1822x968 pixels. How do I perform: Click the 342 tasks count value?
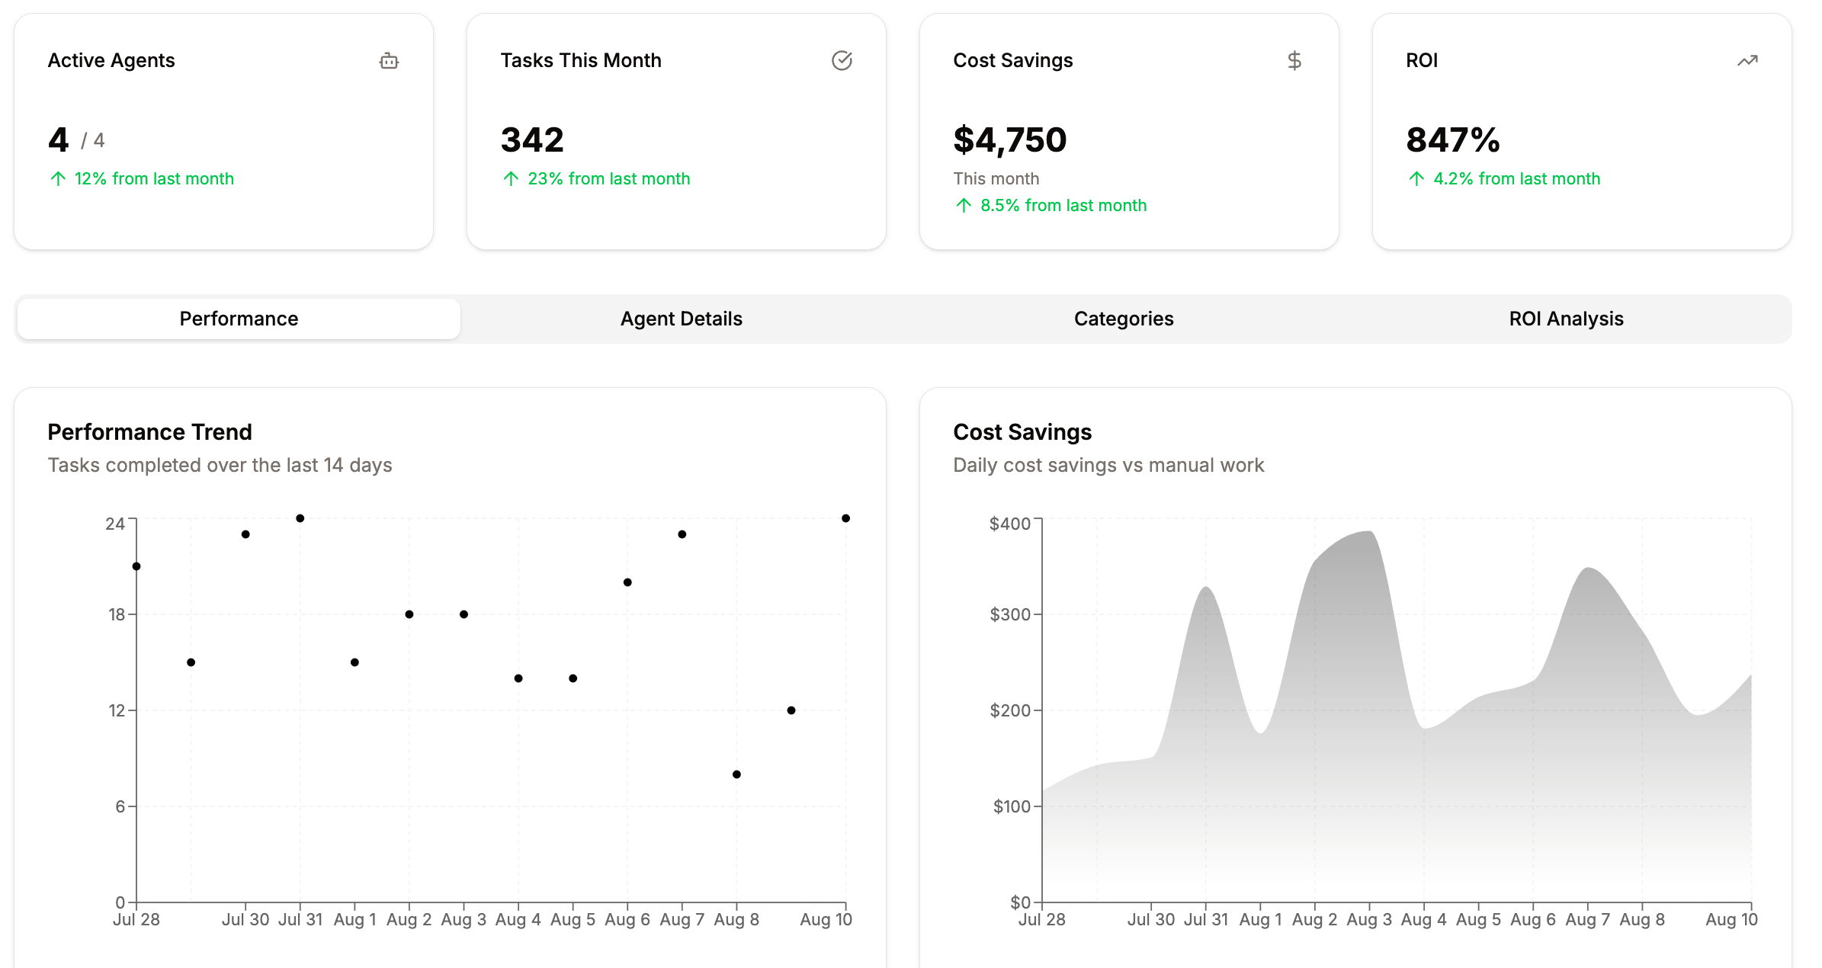[531, 139]
